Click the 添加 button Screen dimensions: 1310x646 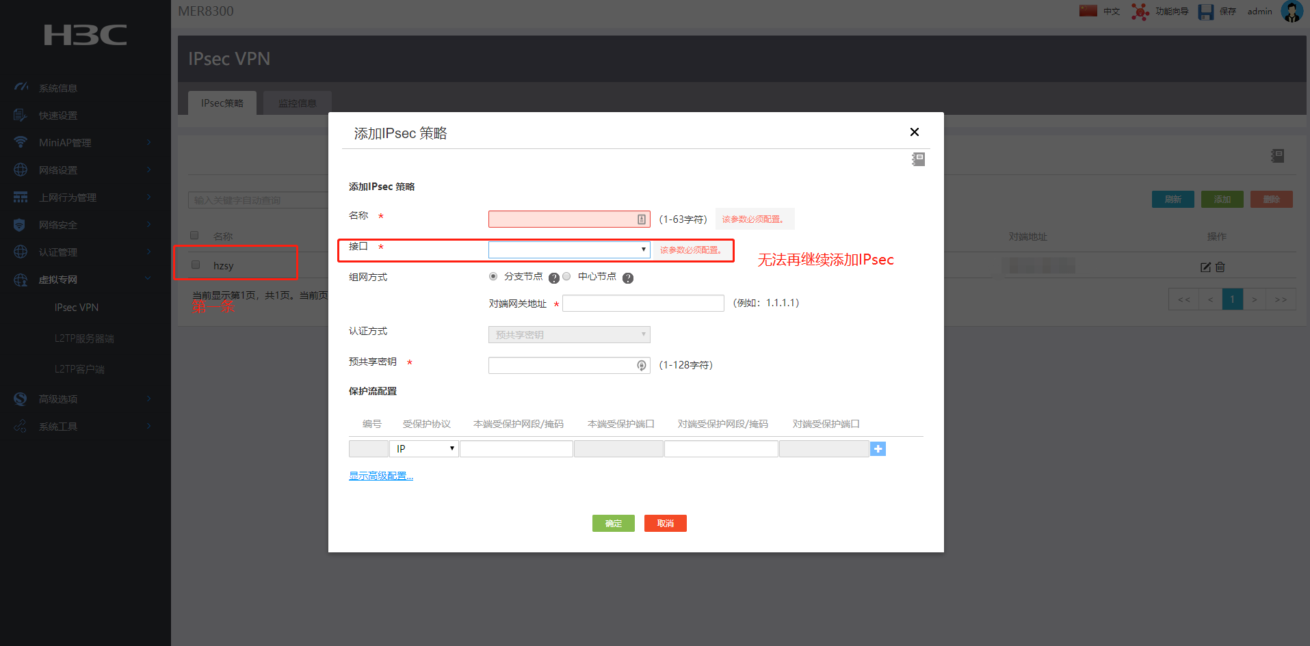1222,200
